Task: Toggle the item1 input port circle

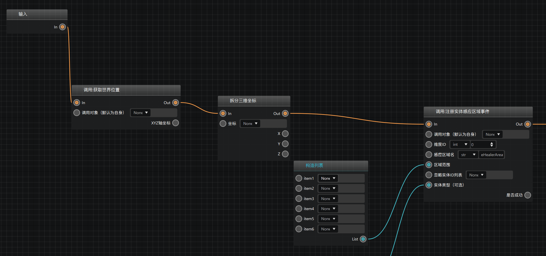Action: [x=299, y=178]
